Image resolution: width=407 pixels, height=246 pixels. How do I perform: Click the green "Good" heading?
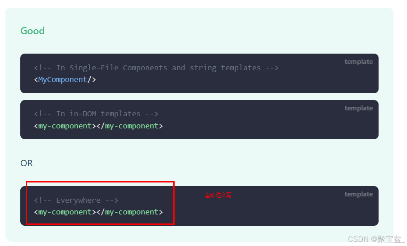32,31
